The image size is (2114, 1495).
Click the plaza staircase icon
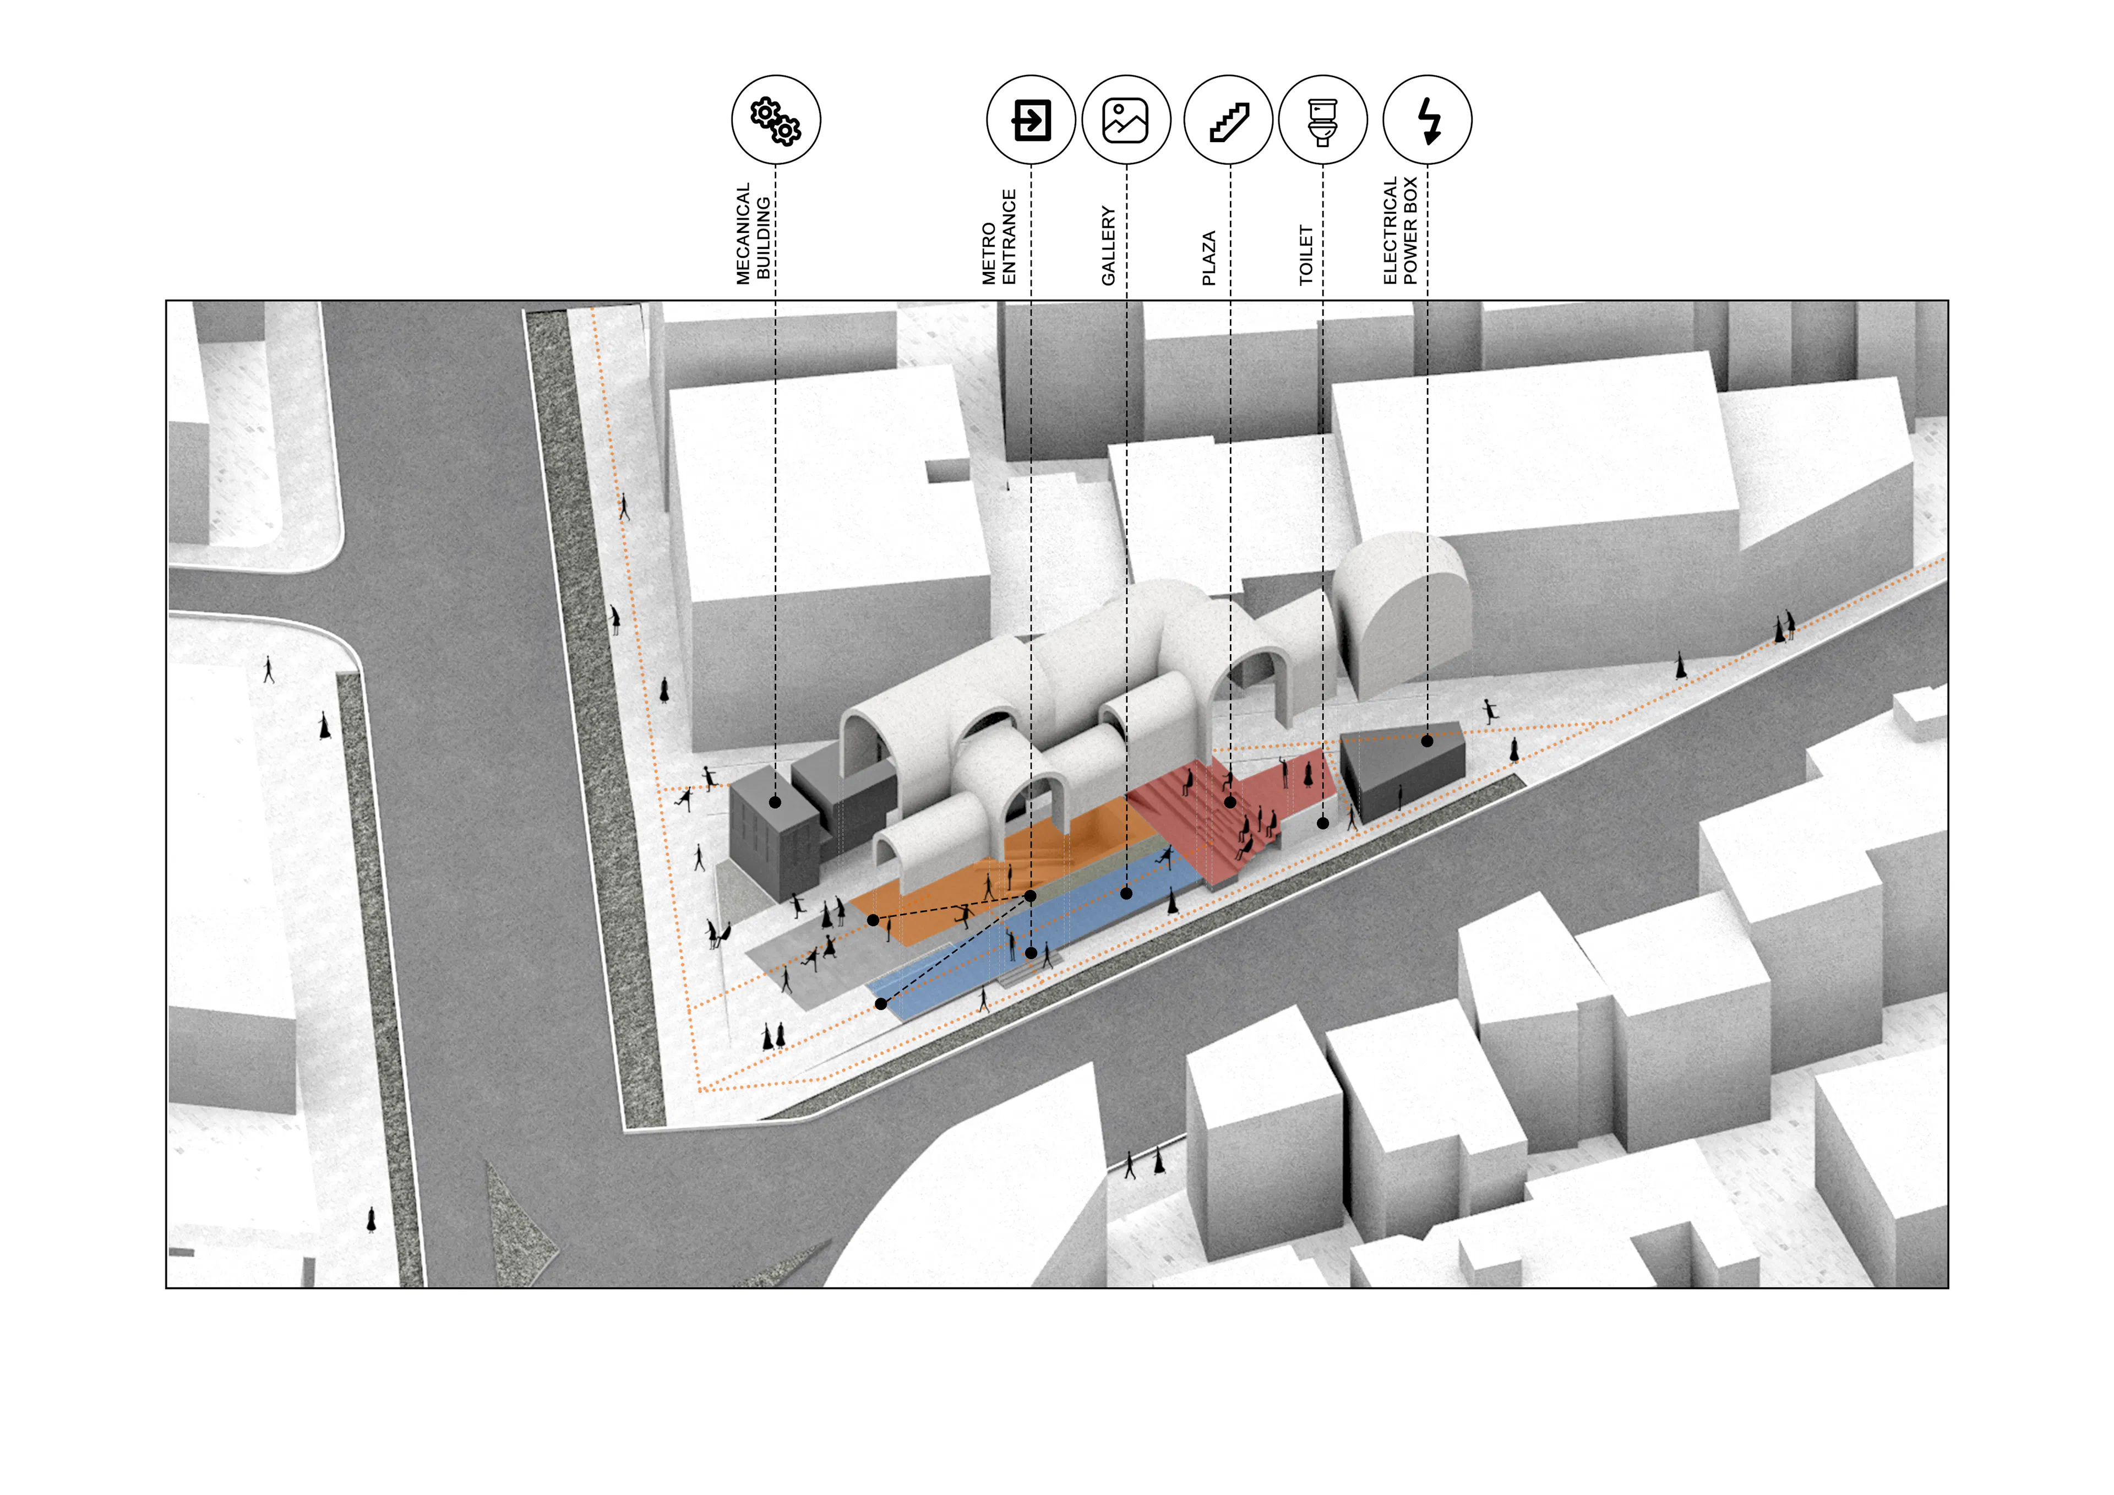(x=1229, y=119)
